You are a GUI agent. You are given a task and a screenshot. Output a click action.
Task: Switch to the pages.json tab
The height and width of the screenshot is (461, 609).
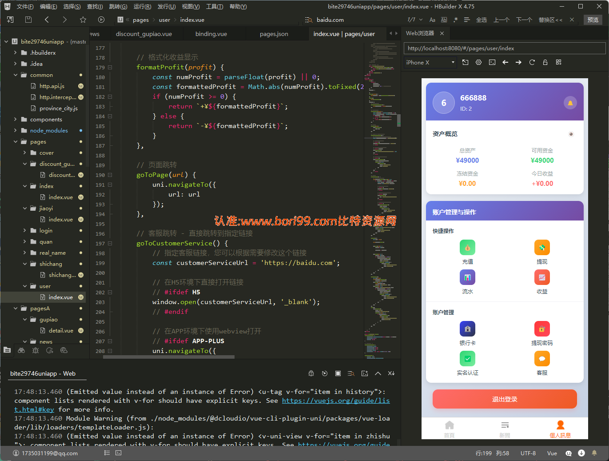(274, 34)
